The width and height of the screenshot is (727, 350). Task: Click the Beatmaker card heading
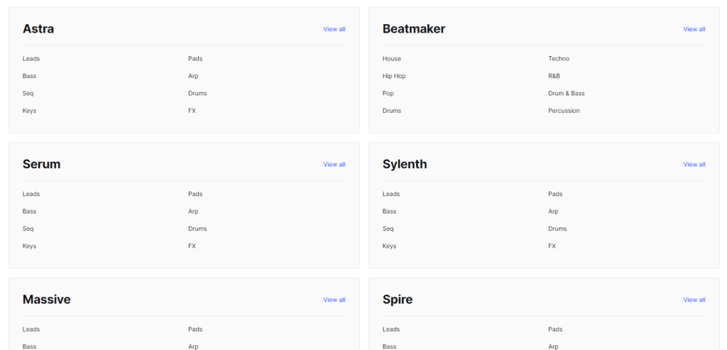tap(414, 28)
